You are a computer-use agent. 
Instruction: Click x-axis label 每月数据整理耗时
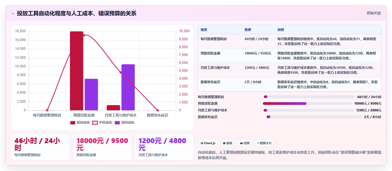(47, 115)
